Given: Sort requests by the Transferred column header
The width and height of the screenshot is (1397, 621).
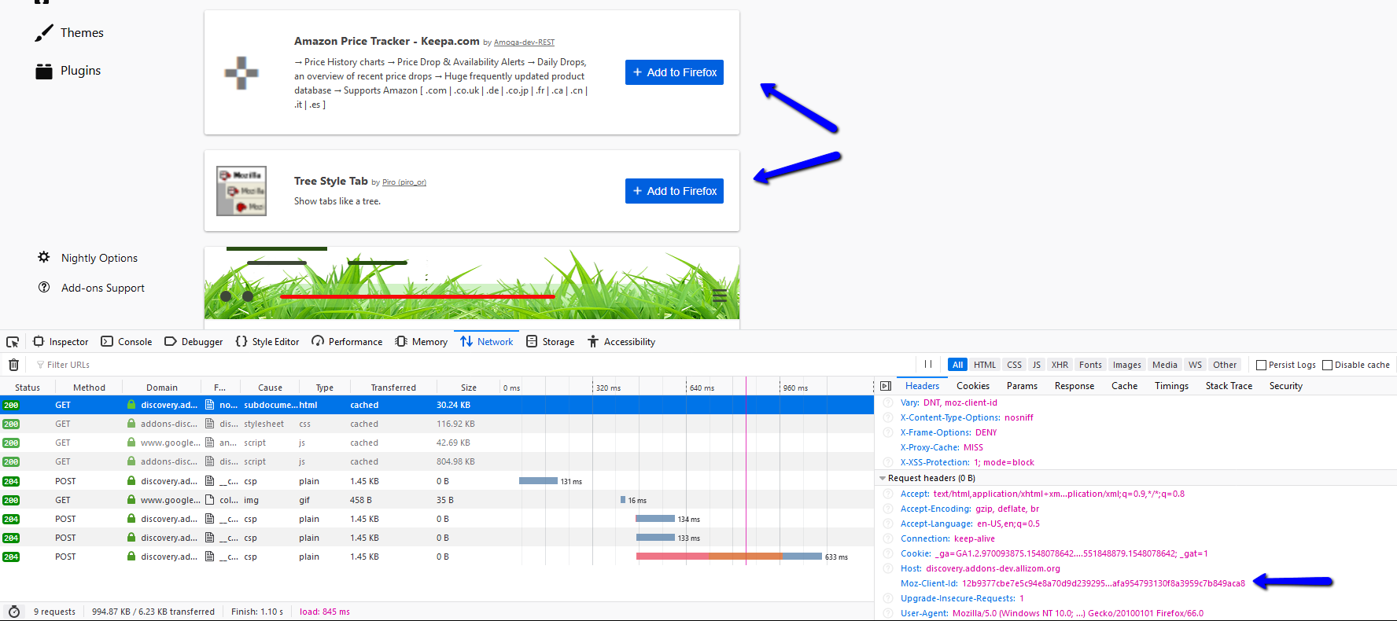Looking at the screenshot, I should (x=393, y=388).
